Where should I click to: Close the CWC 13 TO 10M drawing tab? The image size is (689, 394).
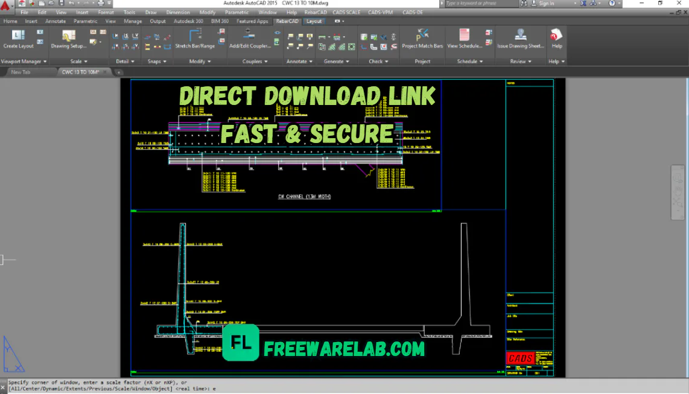(104, 72)
